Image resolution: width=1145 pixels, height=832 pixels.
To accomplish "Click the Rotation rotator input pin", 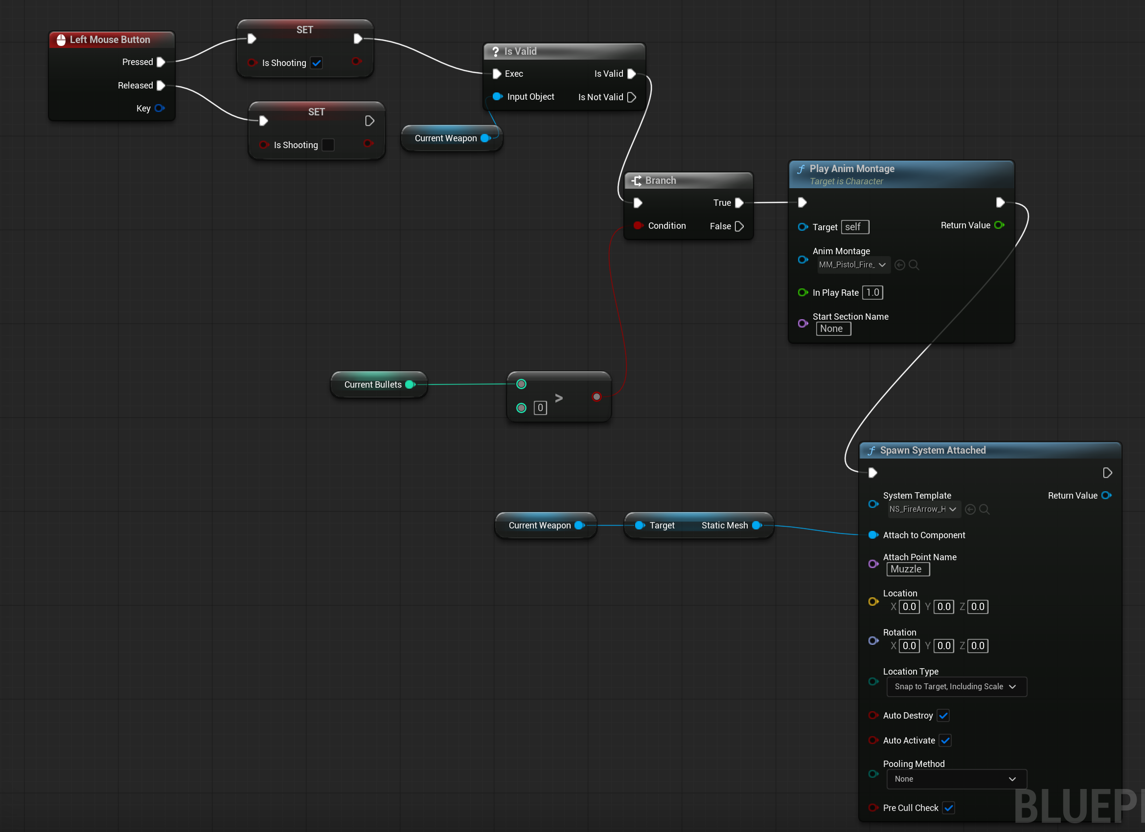I will point(873,640).
